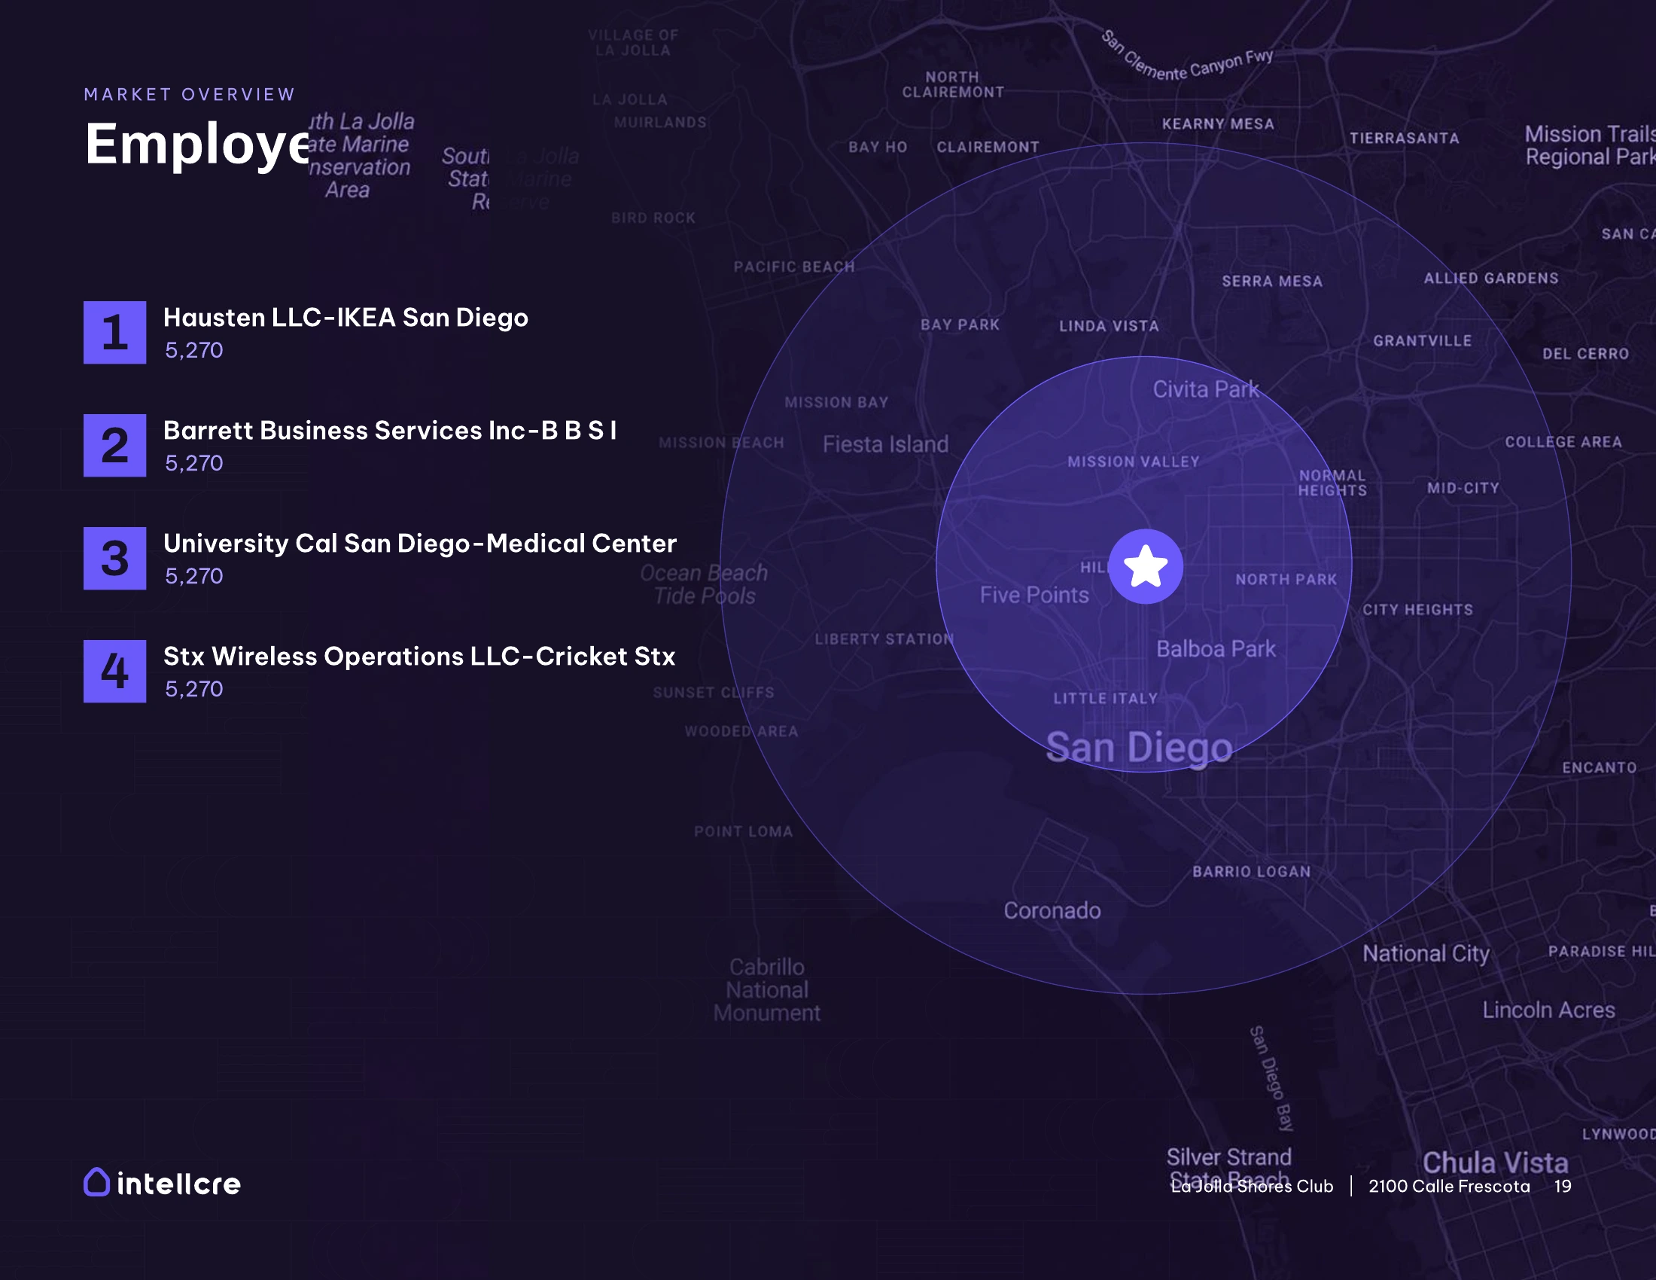Screen dimensions: 1656x1280
Task: Select the number 1 rank badge
Action: pos(114,333)
